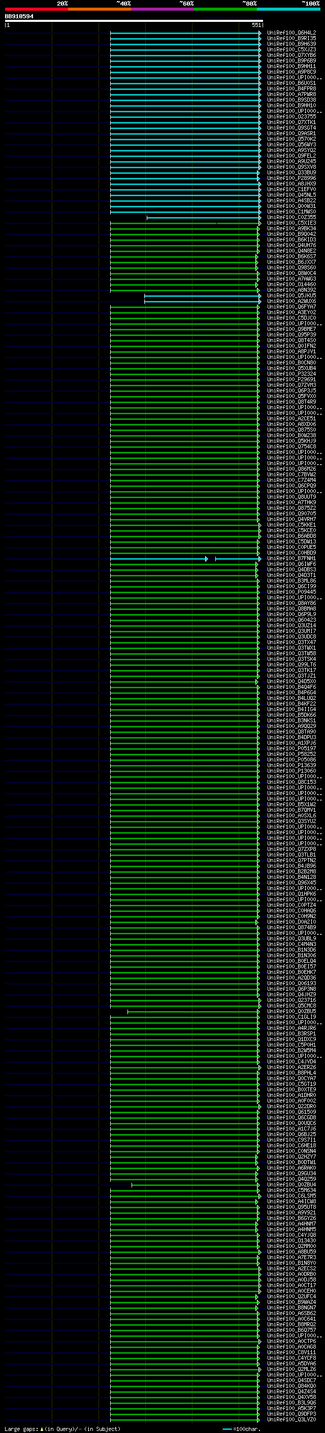
Task: Click the query name BB910594
Action: (19, 16)
